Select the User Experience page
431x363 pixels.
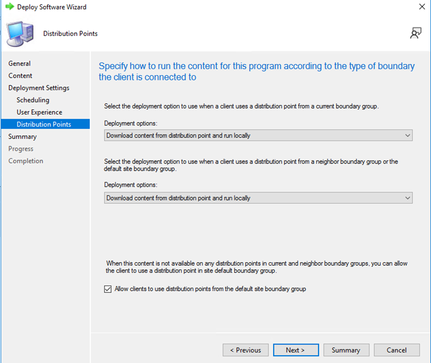(x=39, y=112)
